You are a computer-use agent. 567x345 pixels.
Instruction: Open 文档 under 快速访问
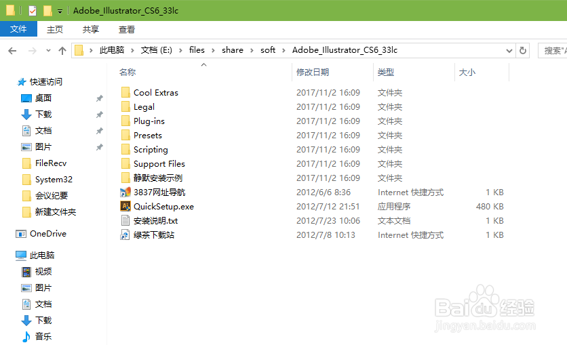pos(43,130)
